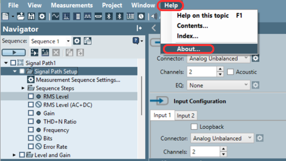The image size is (286, 161).
Task: Open the Measurements menu
Action: [x=72, y=5]
